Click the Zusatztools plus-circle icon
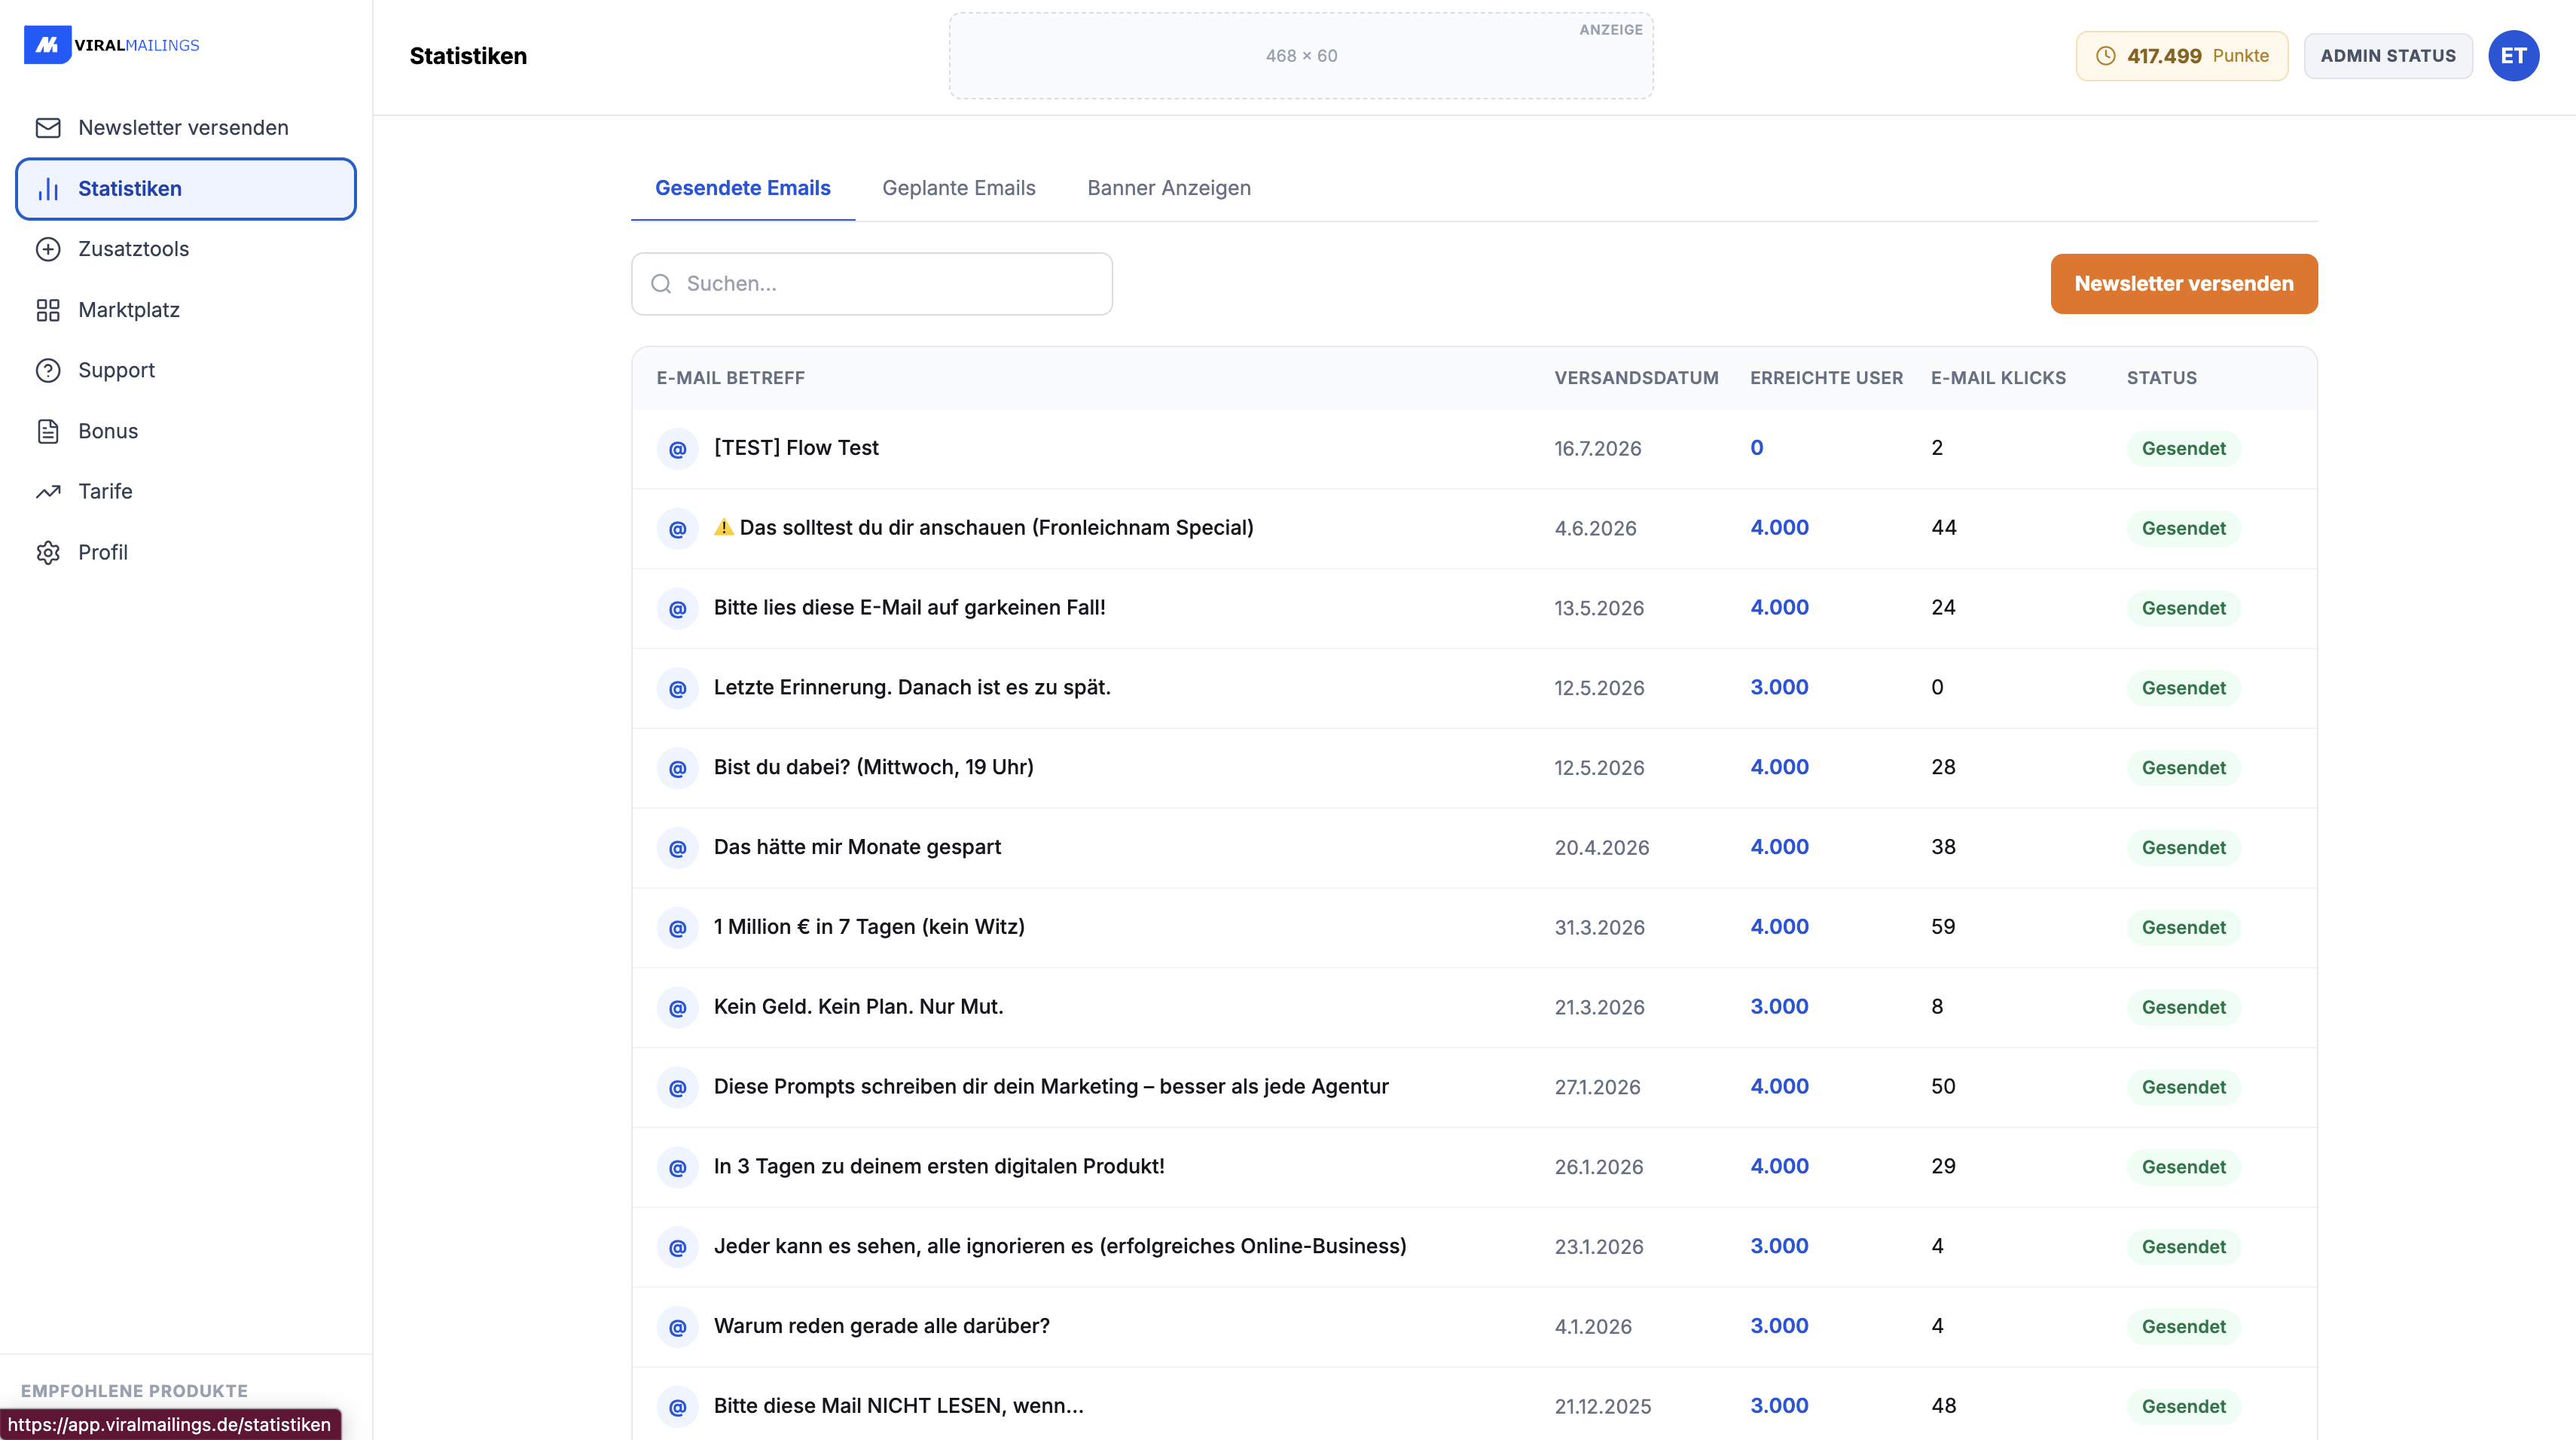Viewport: 2576px width, 1440px height. coord(48,249)
